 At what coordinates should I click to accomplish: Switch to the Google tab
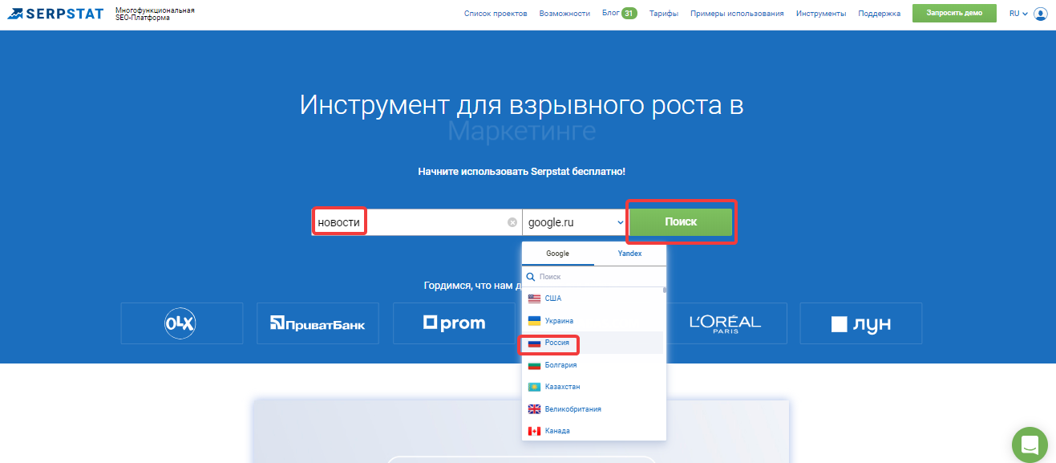pyautogui.click(x=558, y=254)
